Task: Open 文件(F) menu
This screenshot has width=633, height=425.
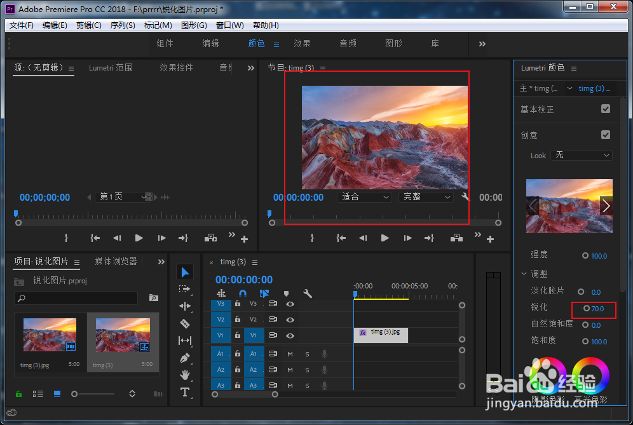Action: [22, 25]
